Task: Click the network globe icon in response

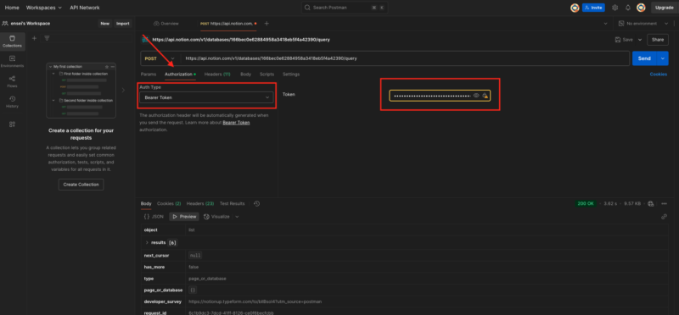Action: point(650,203)
